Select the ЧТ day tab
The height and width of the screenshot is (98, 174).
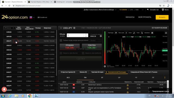pyautogui.click(x=136, y=78)
